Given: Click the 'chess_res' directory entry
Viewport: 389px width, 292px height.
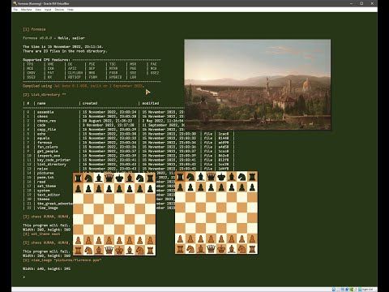Looking at the screenshot, I should coord(46,121).
